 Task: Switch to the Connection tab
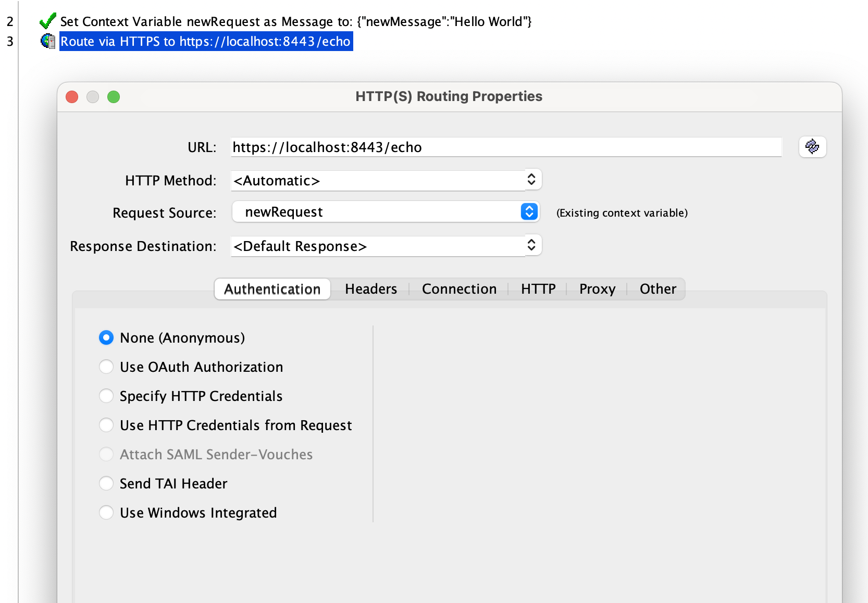click(459, 289)
